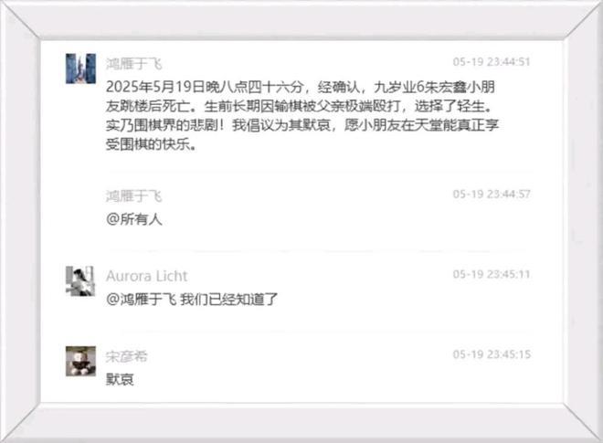Open 宋彦希's avatar thumbnail

click(x=80, y=361)
